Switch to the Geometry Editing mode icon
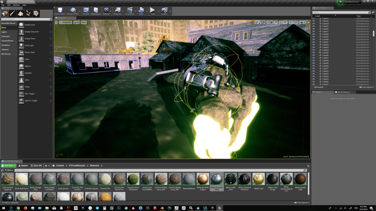376x211 pixels. (36, 13)
